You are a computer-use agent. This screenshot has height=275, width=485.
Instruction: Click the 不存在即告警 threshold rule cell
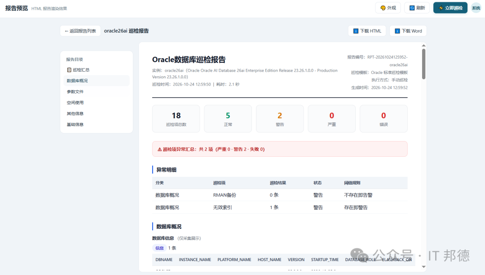coord(358,195)
